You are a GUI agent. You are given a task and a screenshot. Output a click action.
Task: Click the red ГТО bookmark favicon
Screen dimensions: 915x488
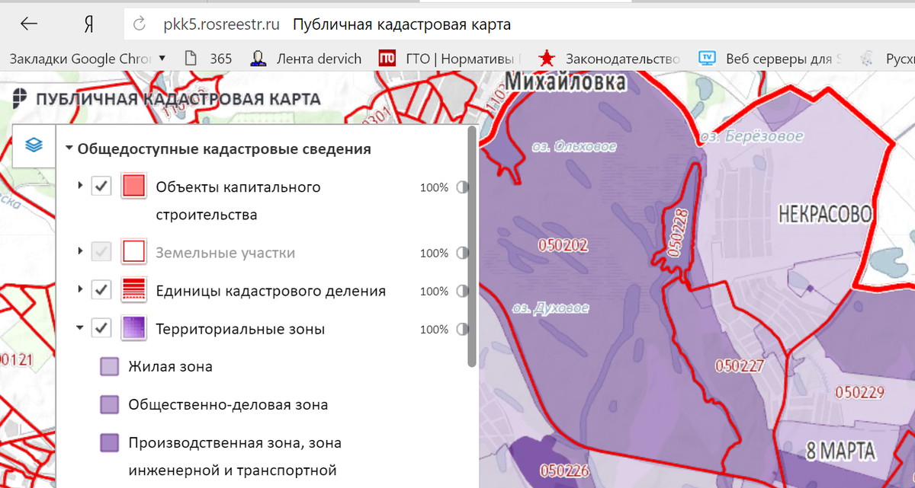pyautogui.click(x=387, y=59)
